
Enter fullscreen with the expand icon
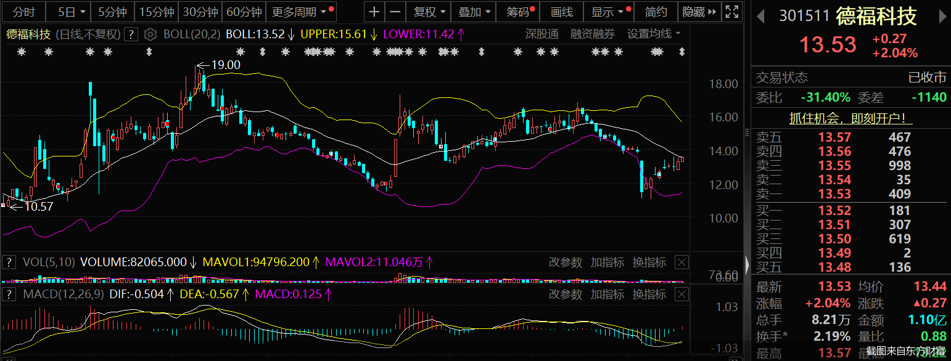click(x=732, y=12)
